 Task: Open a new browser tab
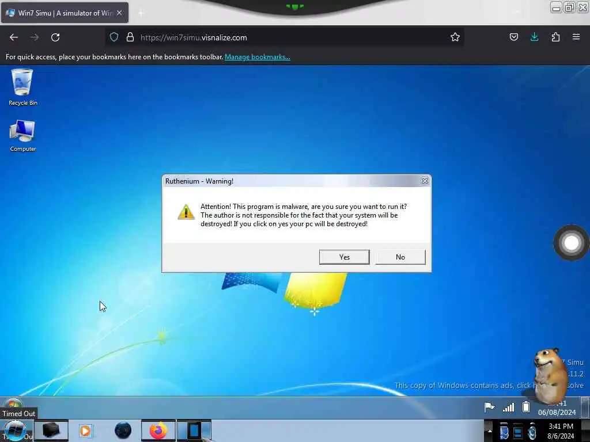141,13
